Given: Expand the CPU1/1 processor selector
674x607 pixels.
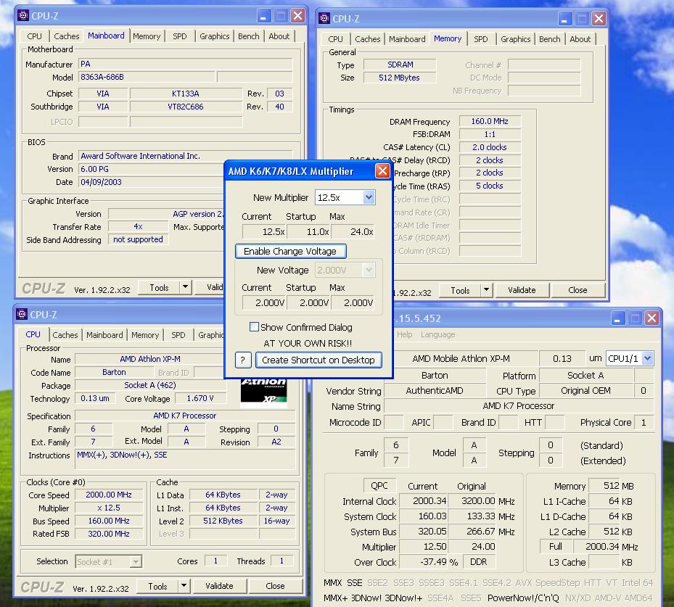Looking at the screenshot, I should click(647, 358).
